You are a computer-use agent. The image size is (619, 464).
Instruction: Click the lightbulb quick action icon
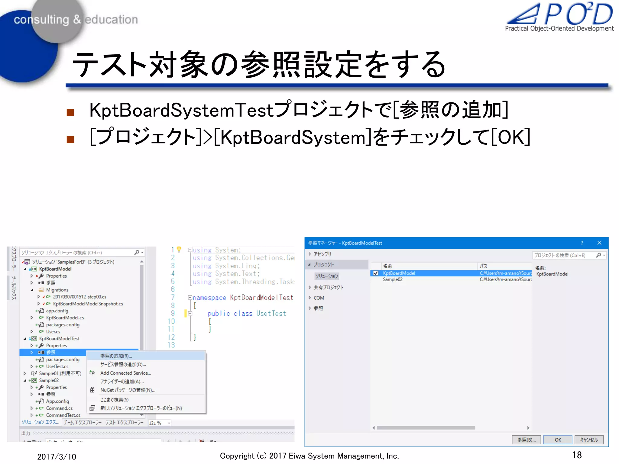pyautogui.click(x=179, y=249)
